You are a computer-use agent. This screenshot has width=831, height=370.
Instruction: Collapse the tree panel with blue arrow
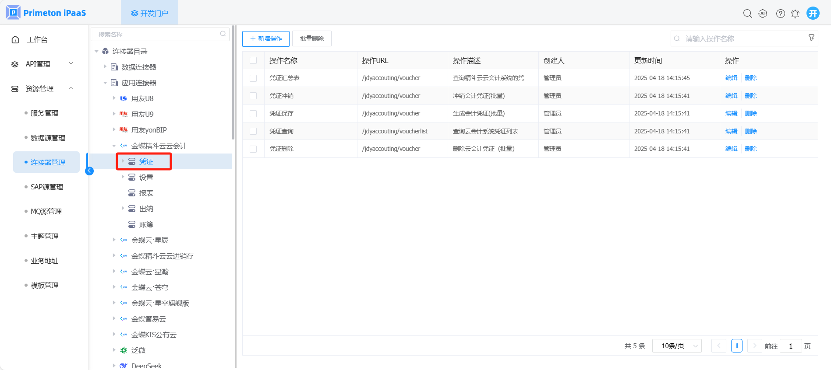pos(89,171)
